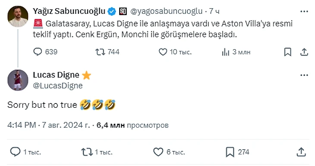315x166 pixels.
Task: Retweet the Galatasaray transfer tweet
Action: click(x=107, y=52)
